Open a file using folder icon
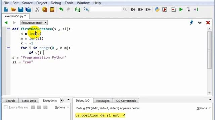 13,10
